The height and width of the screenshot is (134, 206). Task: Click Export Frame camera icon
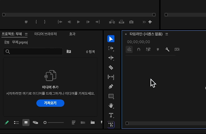(x=131, y=22)
